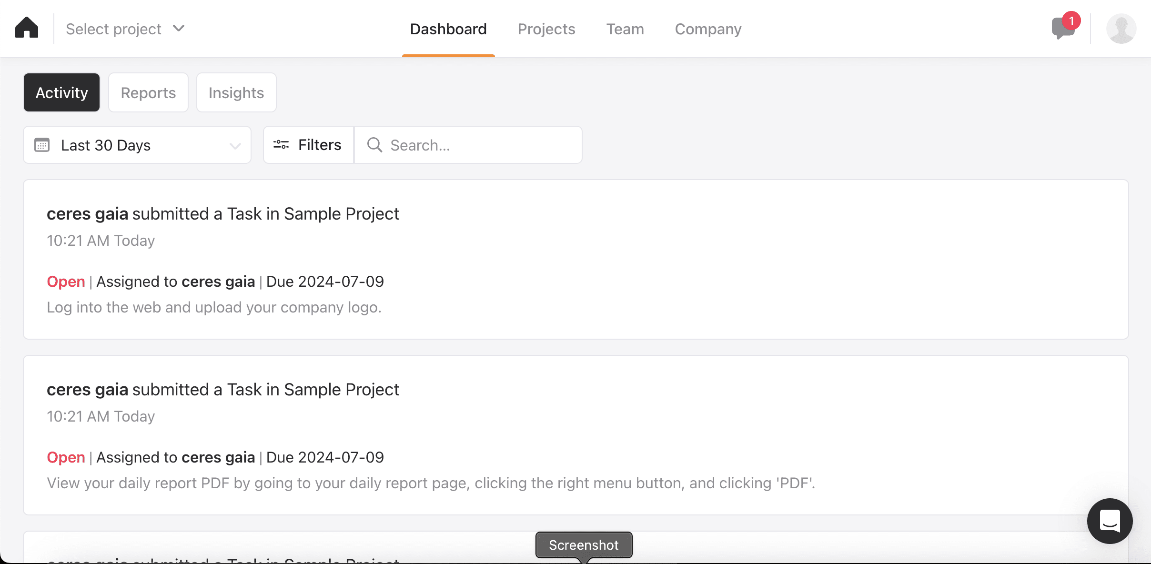Screen dimensions: 1151x564
Task: Focus the Search input field
Action: [468, 145]
